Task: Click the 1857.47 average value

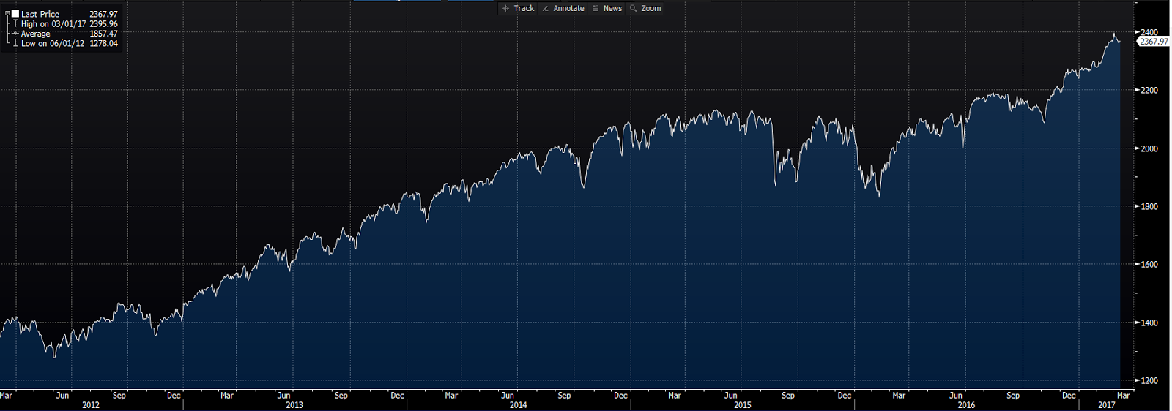Action: (x=103, y=34)
